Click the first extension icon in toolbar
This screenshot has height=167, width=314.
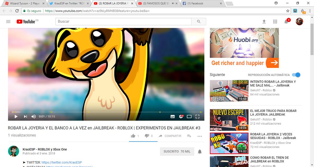[x=295, y=11]
